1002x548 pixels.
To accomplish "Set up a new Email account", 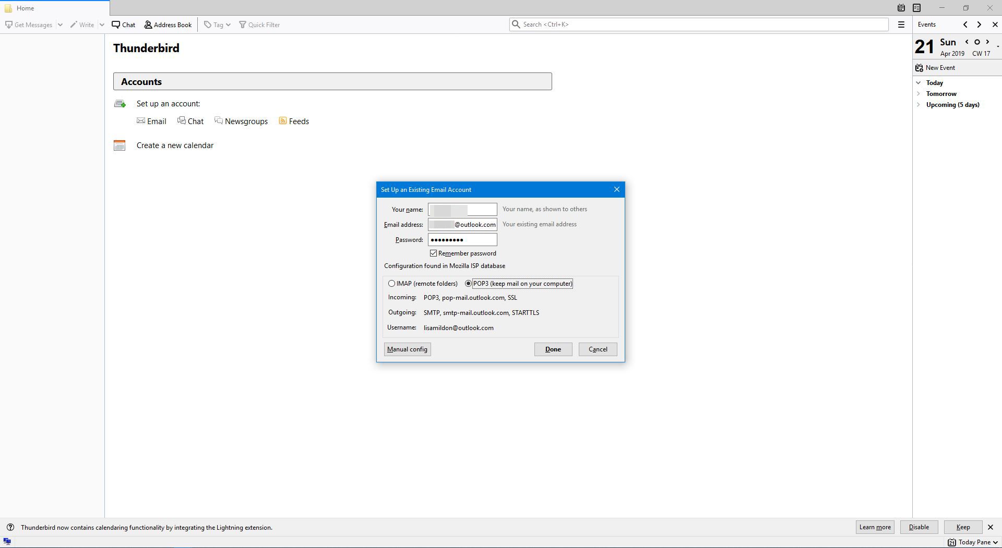I will pyautogui.click(x=151, y=121).
